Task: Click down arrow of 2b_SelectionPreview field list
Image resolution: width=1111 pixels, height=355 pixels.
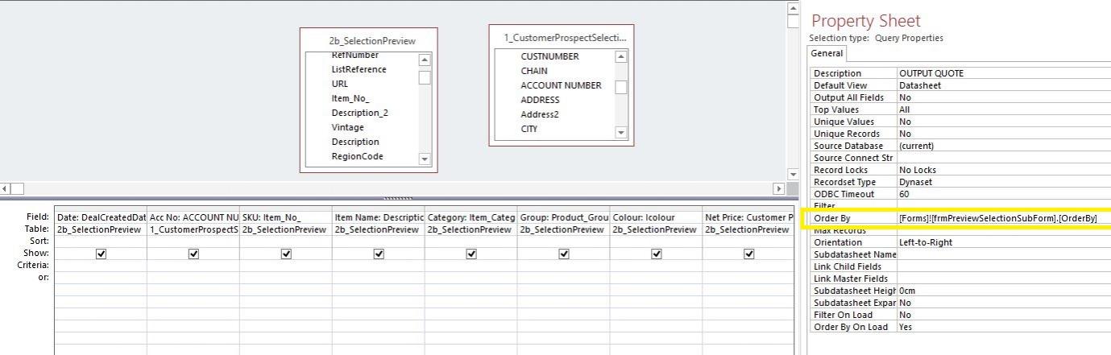Action: click(425, 159)
